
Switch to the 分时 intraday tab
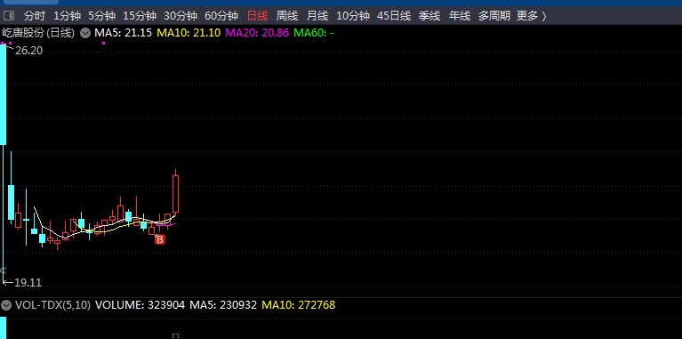tap(35, 17)
